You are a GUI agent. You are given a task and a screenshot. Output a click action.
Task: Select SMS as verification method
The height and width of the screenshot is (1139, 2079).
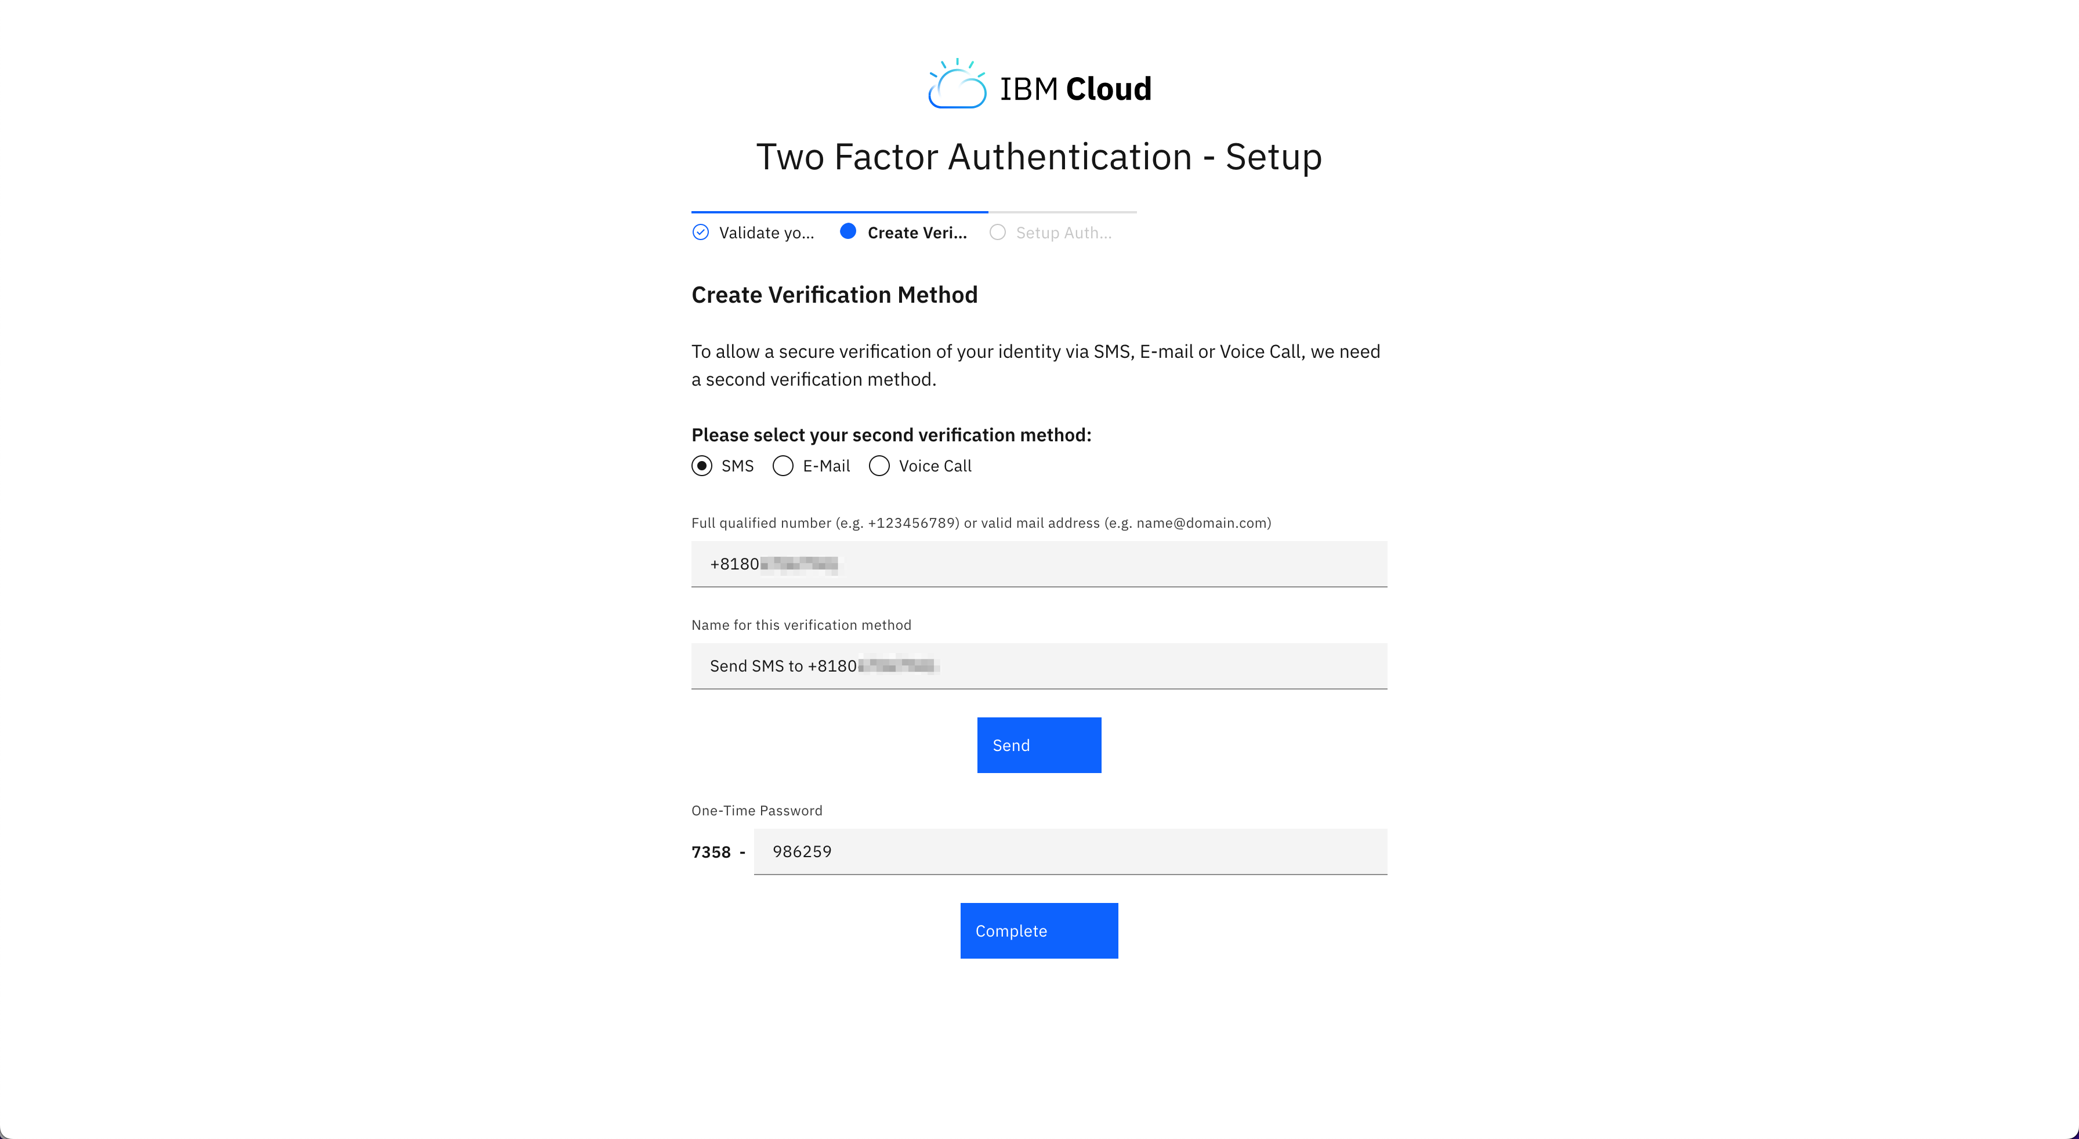tap(701, 466)
